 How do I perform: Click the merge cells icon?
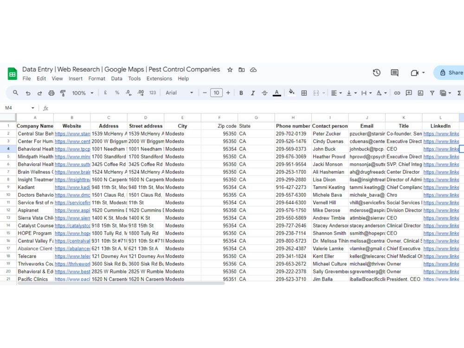316,93
